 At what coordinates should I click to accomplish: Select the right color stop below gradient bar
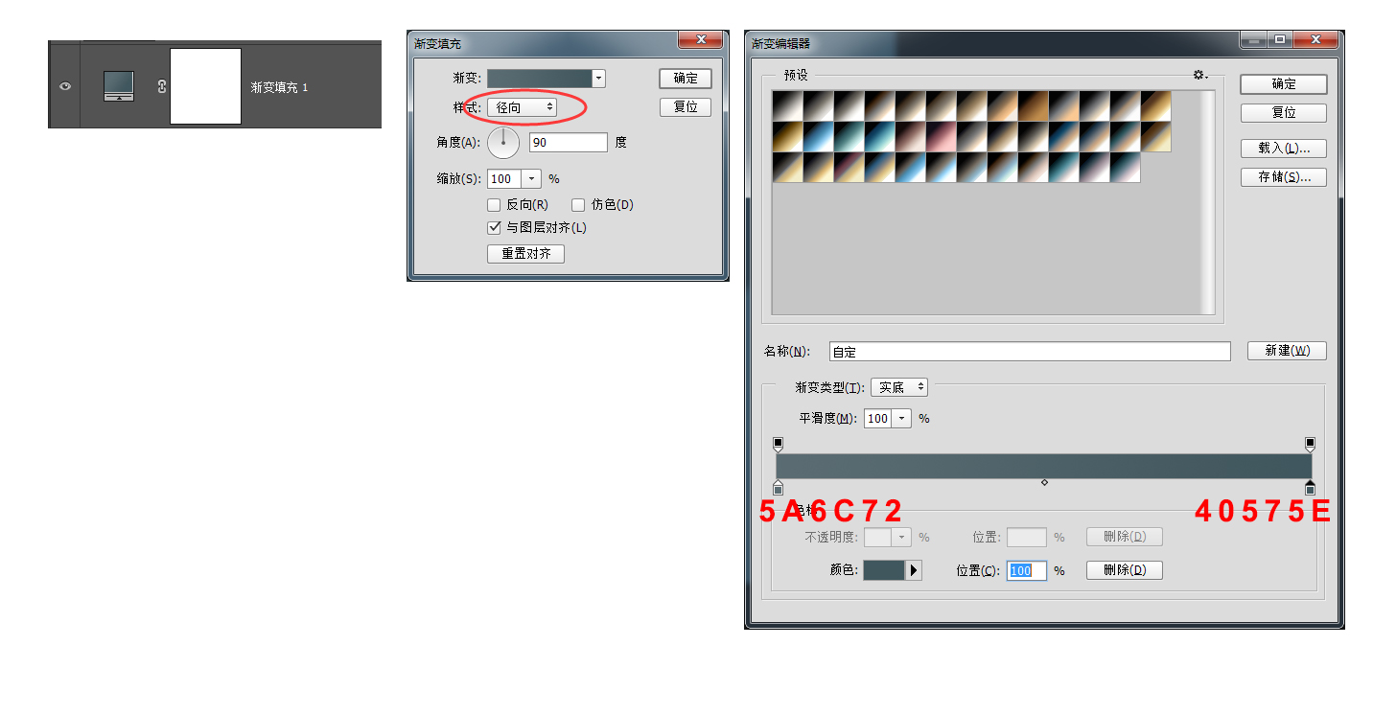point(1310,488)
